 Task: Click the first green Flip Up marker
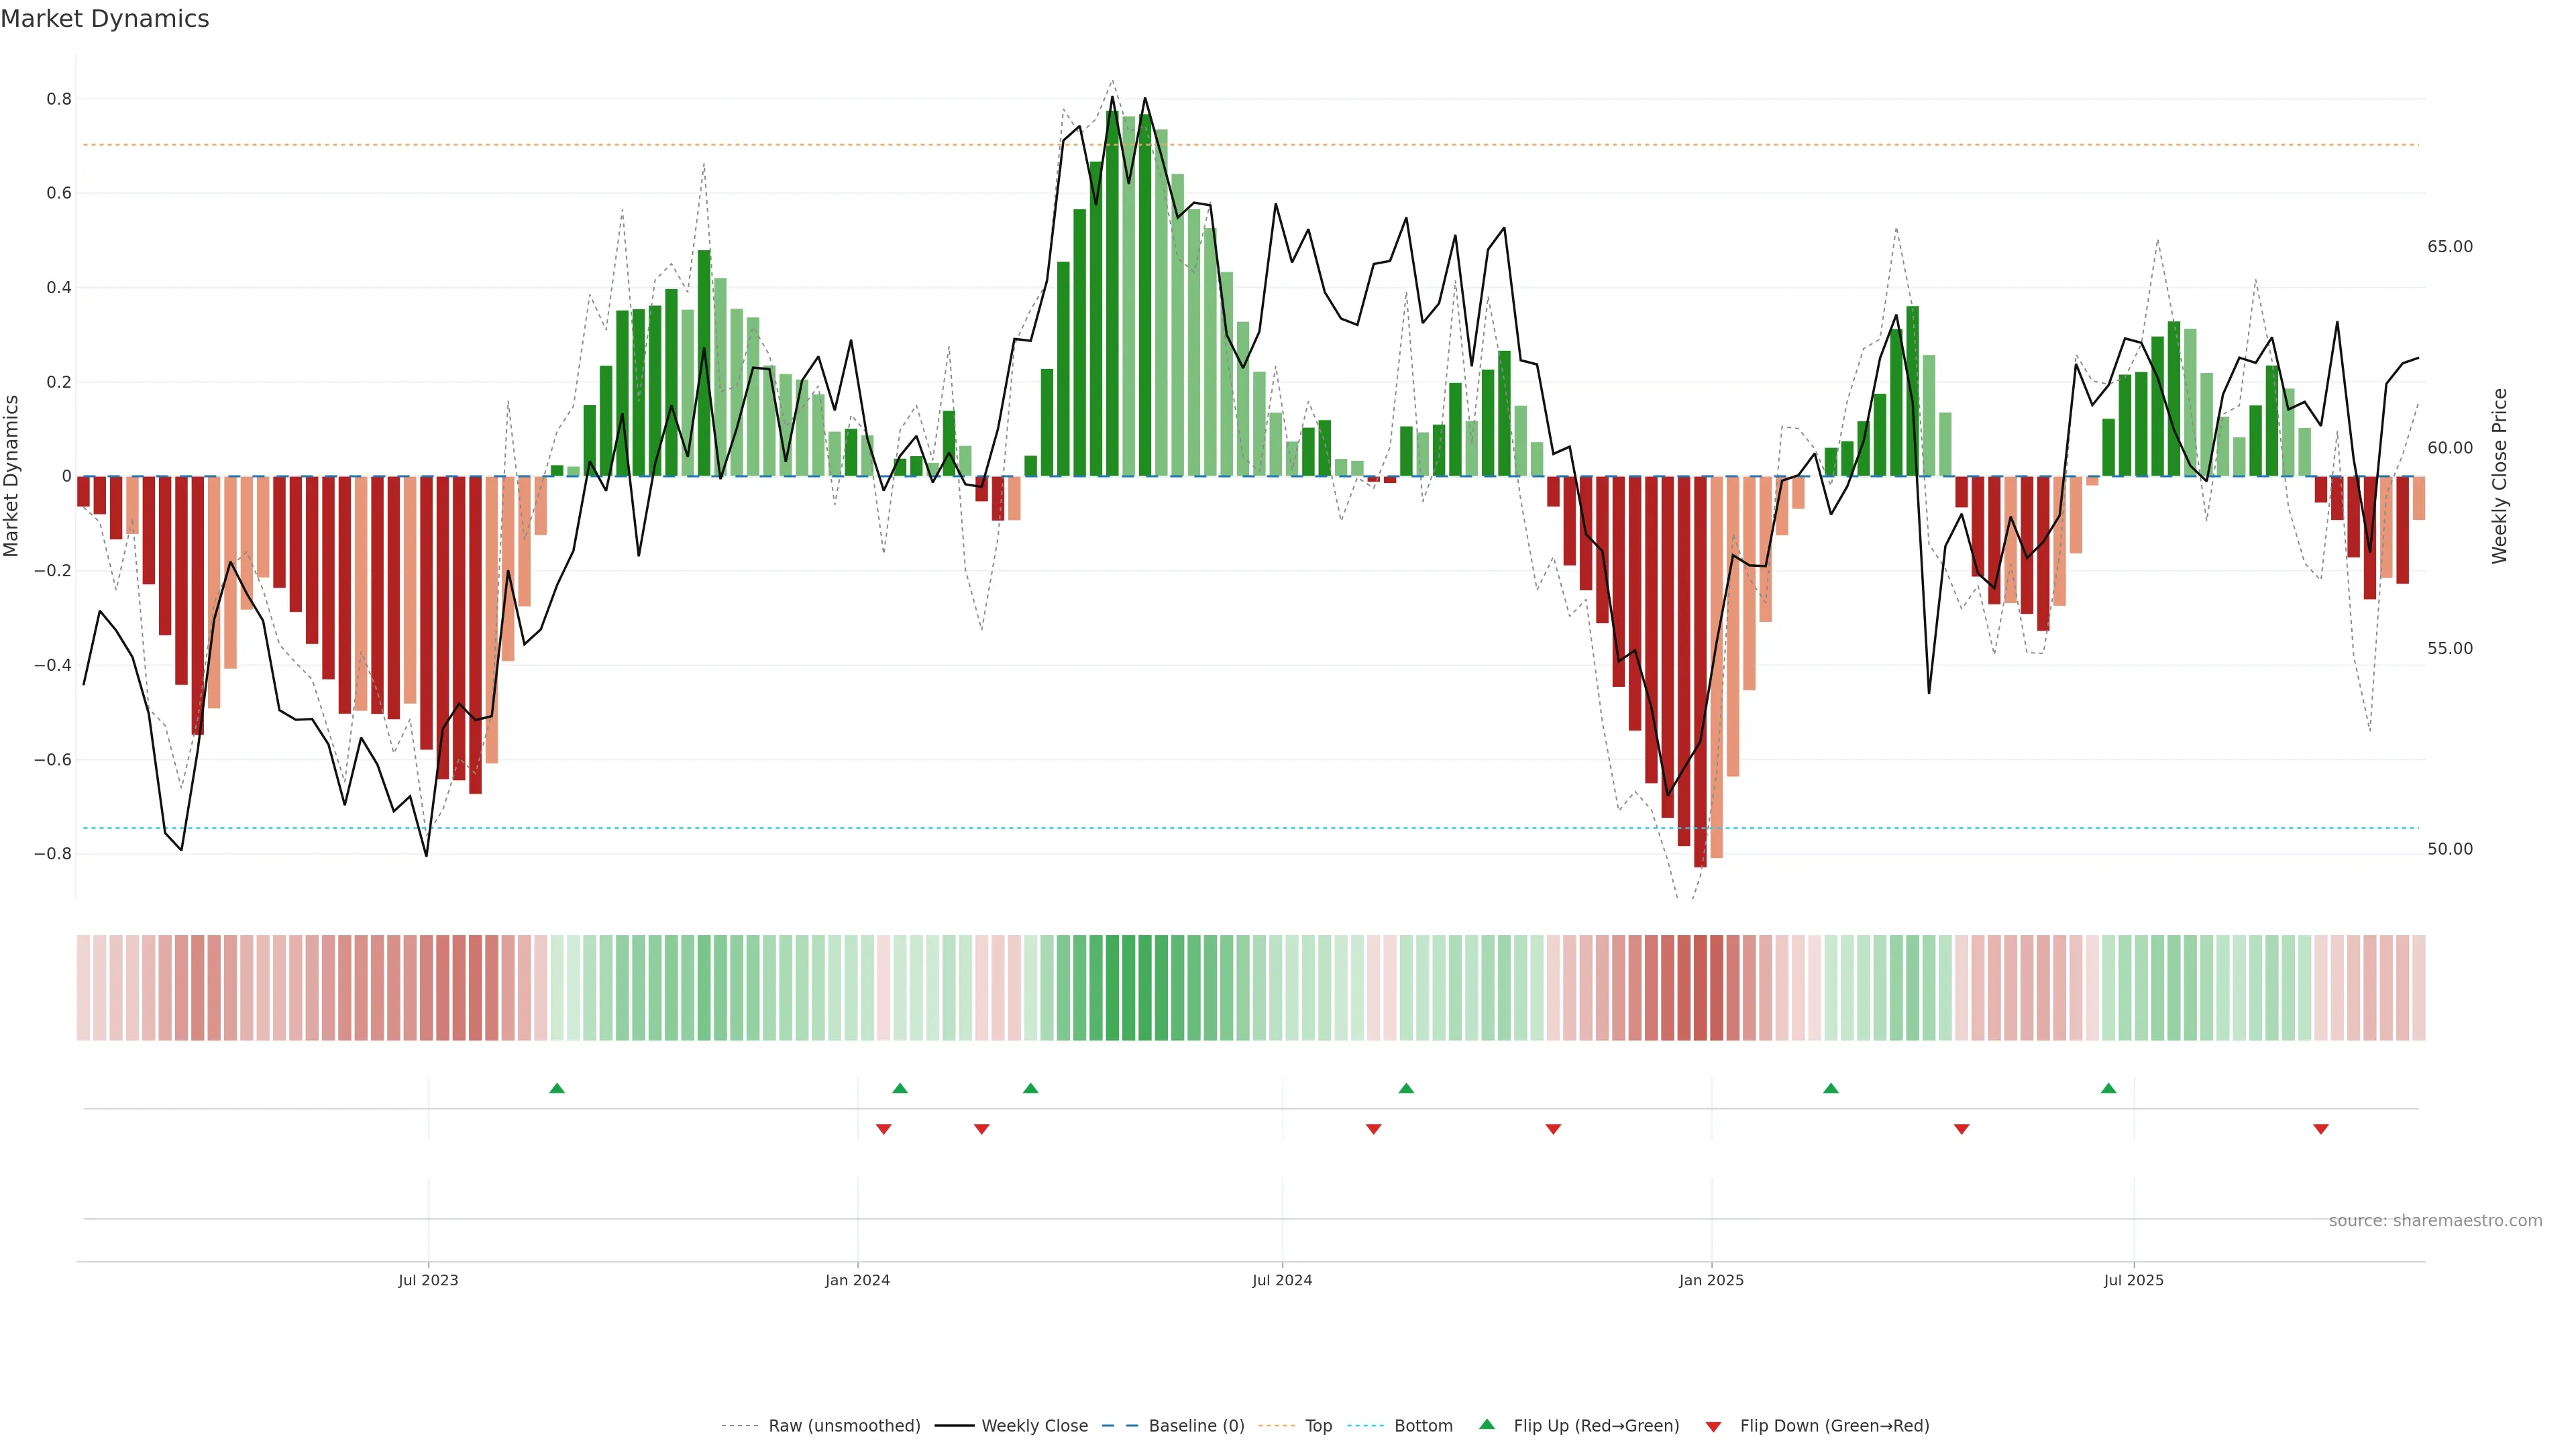click(557, 1088)
